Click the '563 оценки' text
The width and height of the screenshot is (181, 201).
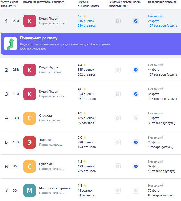point(86,94)
